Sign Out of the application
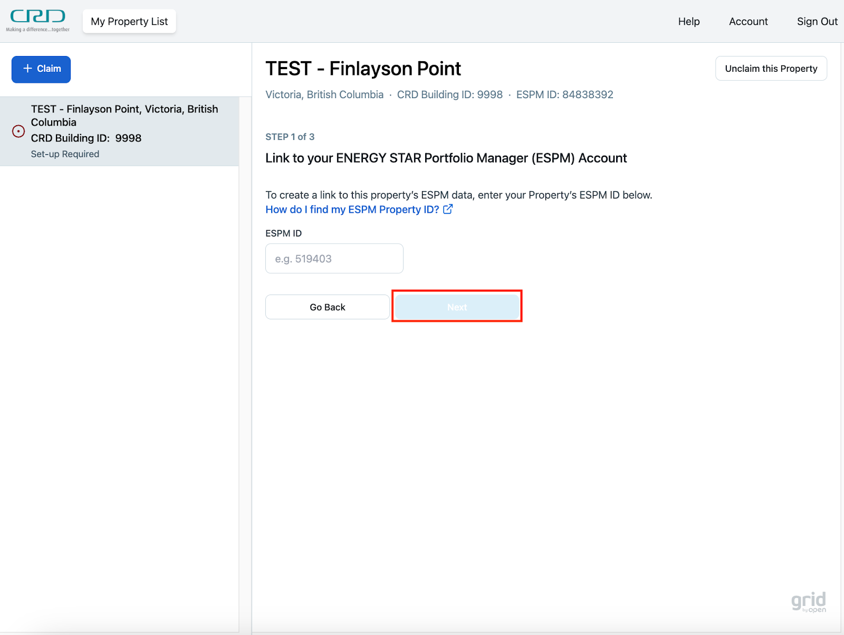The height and width of the screenshot is (635, 844). click(817, 22)
